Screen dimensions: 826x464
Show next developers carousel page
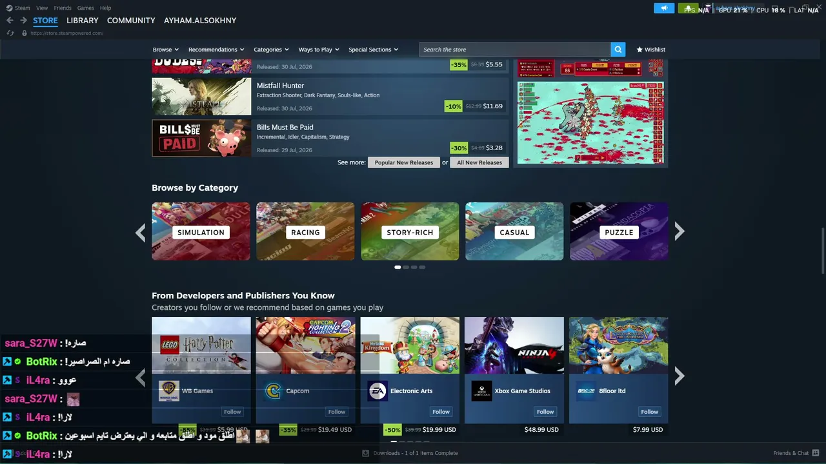[x=679, y=376]
